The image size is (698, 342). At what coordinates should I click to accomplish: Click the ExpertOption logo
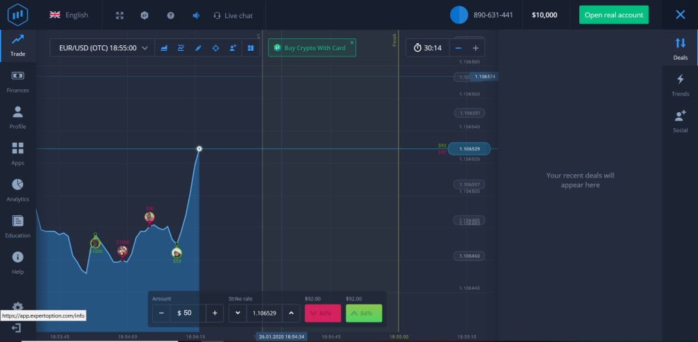click(x=18, y=15)
